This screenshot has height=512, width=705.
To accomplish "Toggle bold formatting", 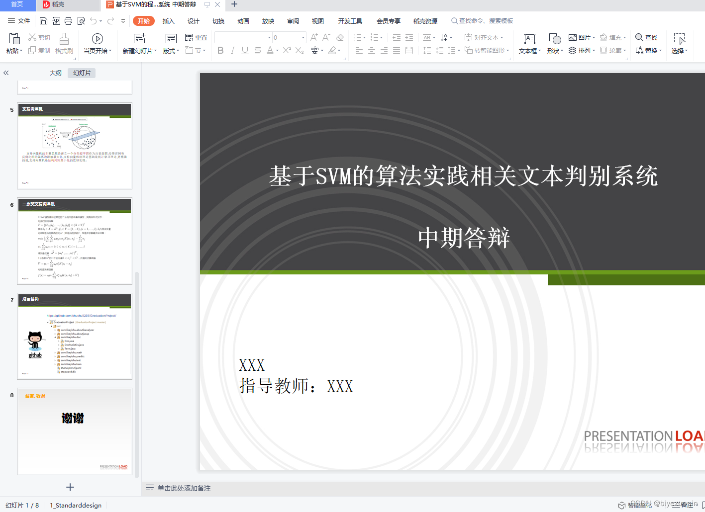I will coord(220,50).
